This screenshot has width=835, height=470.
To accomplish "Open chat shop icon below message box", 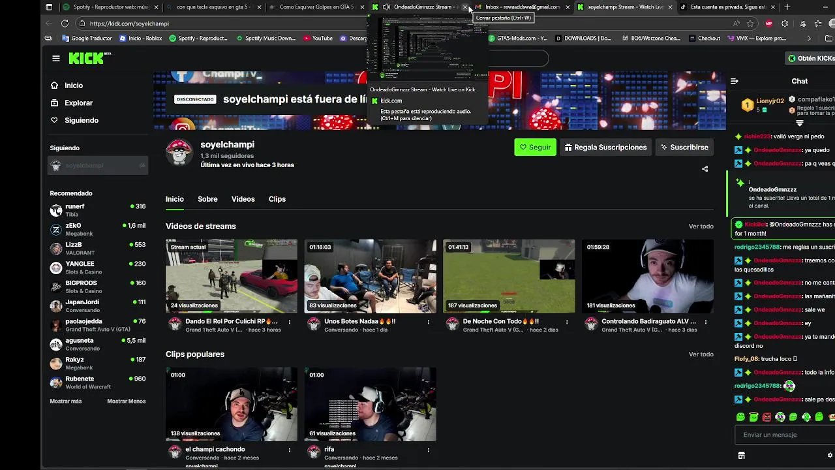I will (741, 456).
